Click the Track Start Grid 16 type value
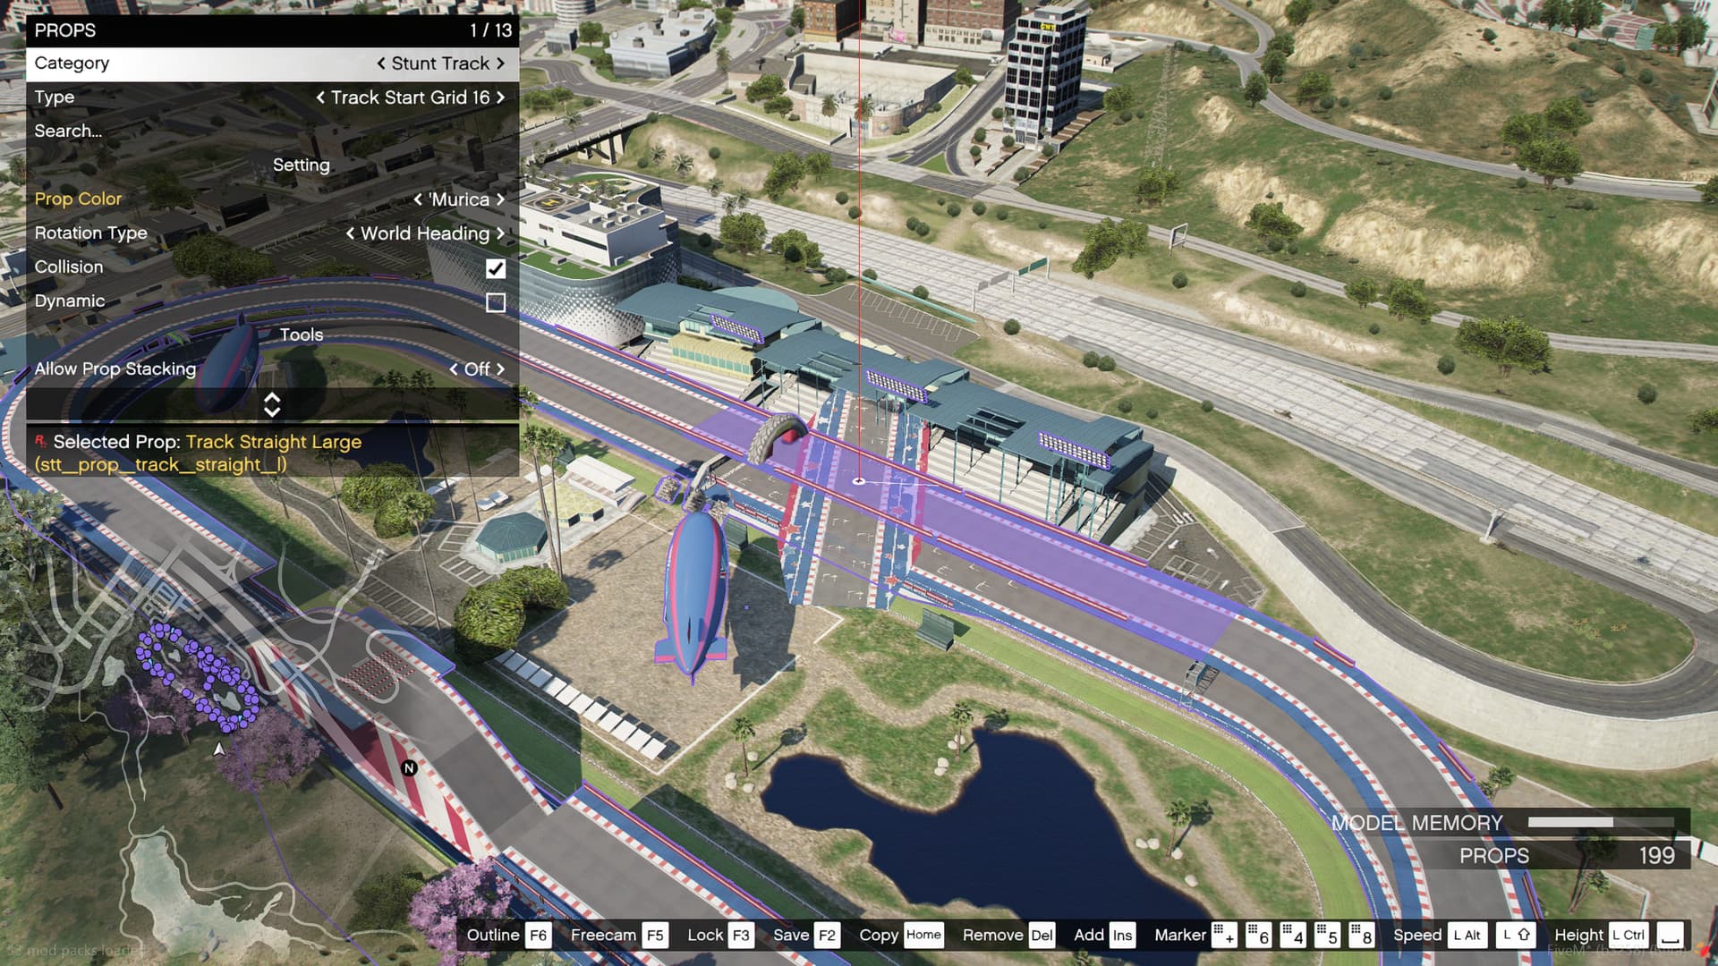The width and height of the screenshot is (1718, 966). (x=411, y=97)
